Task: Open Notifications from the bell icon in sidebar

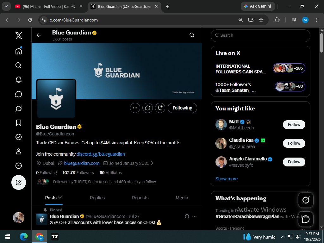Action: (19, 79)
